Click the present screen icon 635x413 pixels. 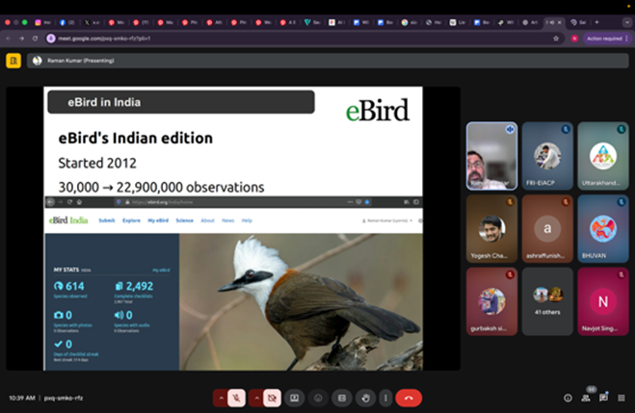coord(295,398)
